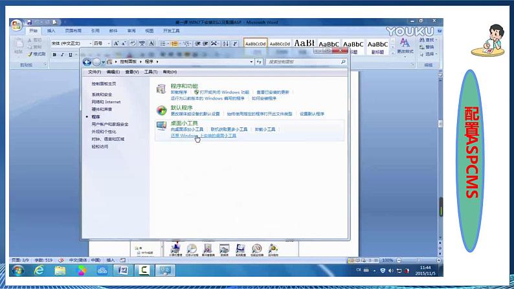Open 硬件和声音 category
This screenshot has height=289, width=514.
pyautogui.click(x=102, y=109)
